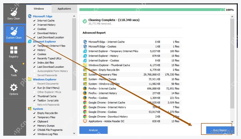Screen dimensions: 241x139
Task: Open the Registry cleaner section
Action: point(14,52)
